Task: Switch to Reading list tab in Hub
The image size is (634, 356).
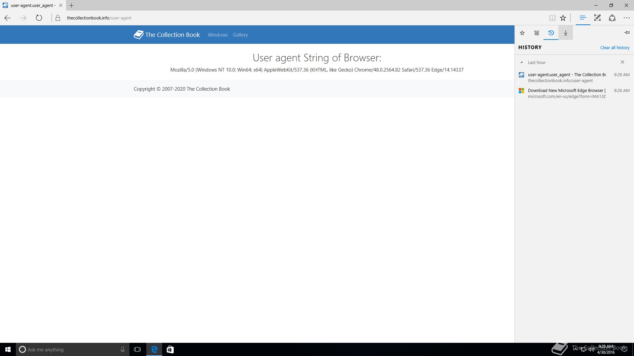Action: pyautogui.click(x=537, y=33)
